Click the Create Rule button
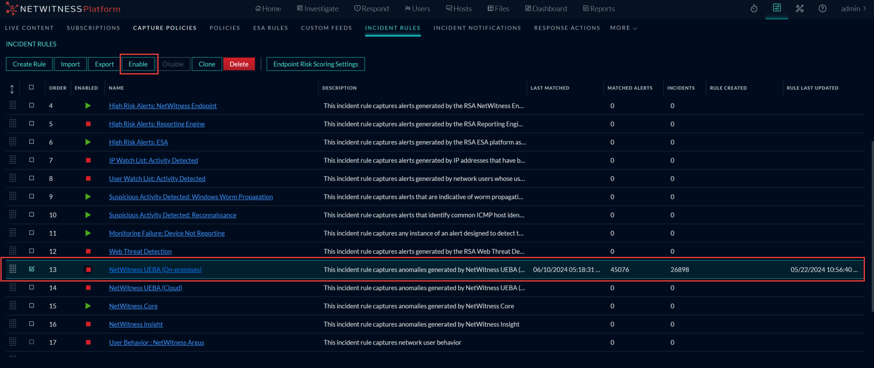Viewport: 874px width, 368px height. [29, 64]
